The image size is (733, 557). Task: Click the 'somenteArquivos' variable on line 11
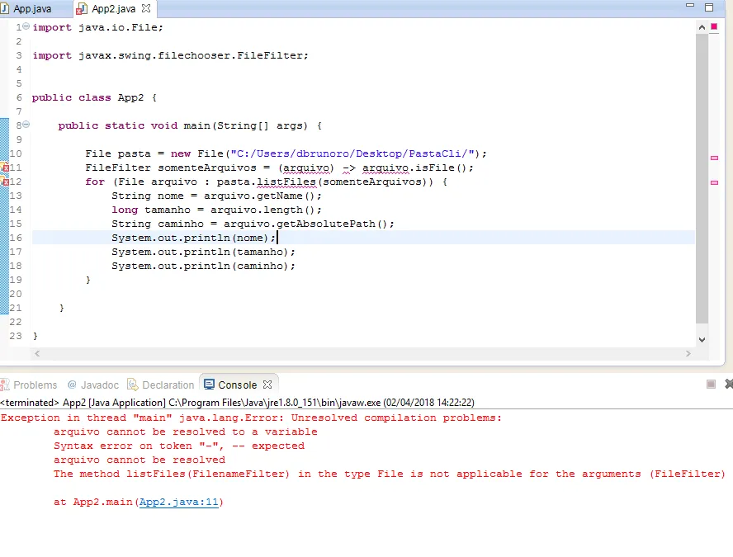click(207, 168)
